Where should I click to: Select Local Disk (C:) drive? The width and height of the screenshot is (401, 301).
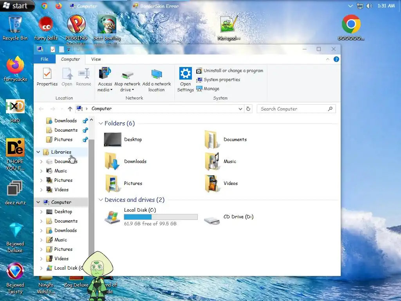pyautogui.click(x=151, y=216)
